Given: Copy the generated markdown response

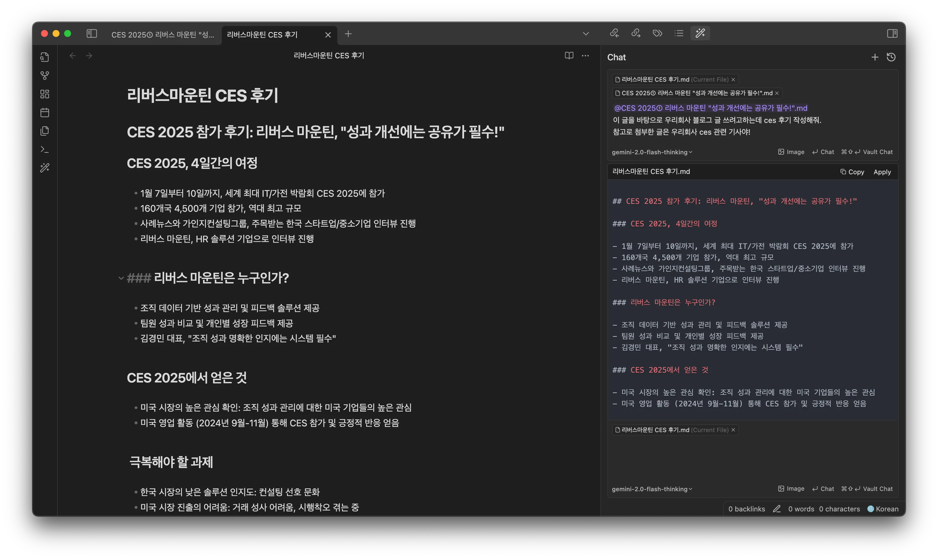Looking at the screenshot, I should [x=852, y=172].
